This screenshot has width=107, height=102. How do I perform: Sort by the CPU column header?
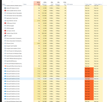click(37, 3)
